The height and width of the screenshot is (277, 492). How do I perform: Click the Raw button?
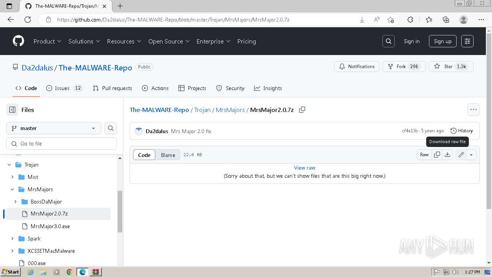[424, 155]
